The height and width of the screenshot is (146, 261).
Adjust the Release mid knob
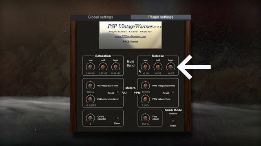click(158, 67)
